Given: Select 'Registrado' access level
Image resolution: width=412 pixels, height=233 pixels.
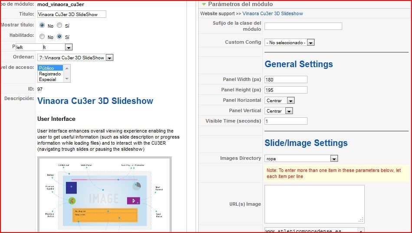Looking at the screenshot, I should pyautogui.click(x=50, y=74).
